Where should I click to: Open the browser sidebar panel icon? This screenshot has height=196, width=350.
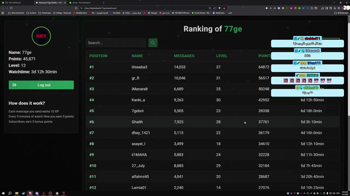click(x=326, y=8)
